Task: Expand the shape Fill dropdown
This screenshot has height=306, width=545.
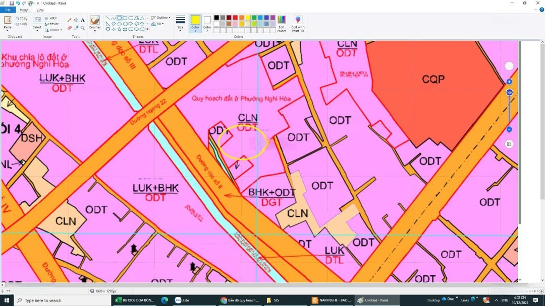Action: pyautogui.click(x=158, y=24)
